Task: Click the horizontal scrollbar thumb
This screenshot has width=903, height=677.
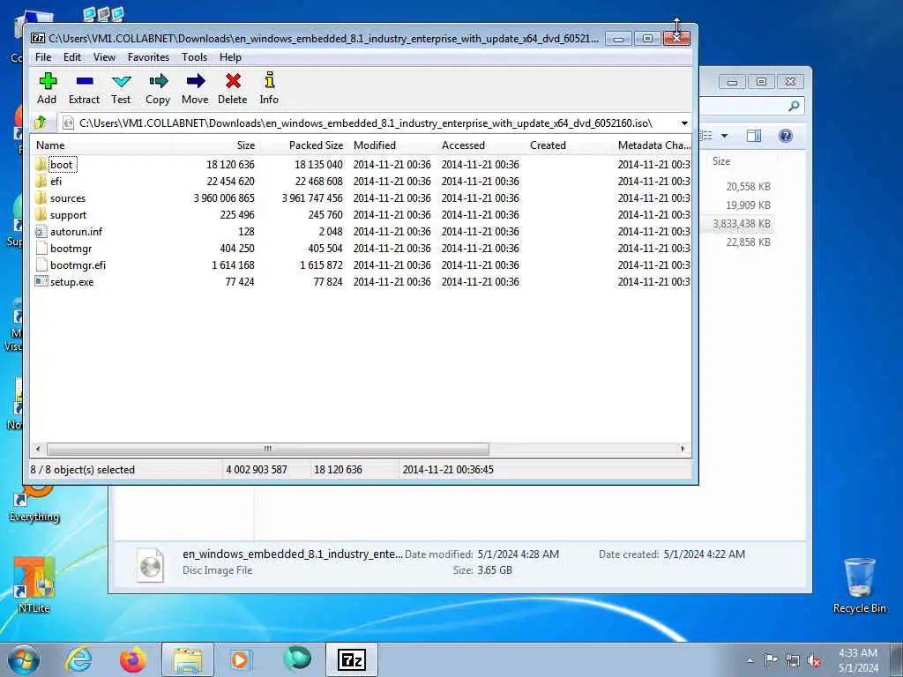Action: pos(268,449)
